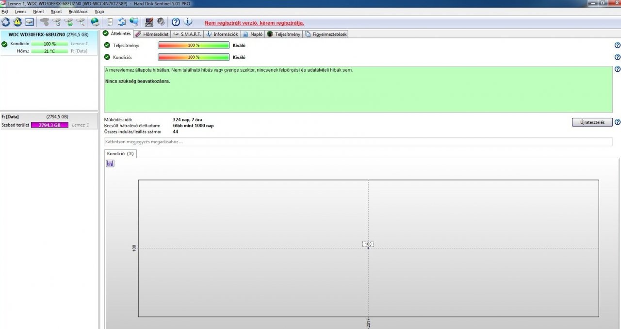Click the yellow warning triangle toolbar icon
The width and height of the screenshot is (621, 329).
pos(17,22)
